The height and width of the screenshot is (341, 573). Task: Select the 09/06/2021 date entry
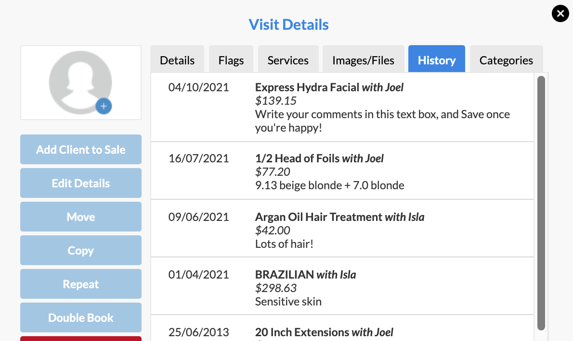[198, 217]
